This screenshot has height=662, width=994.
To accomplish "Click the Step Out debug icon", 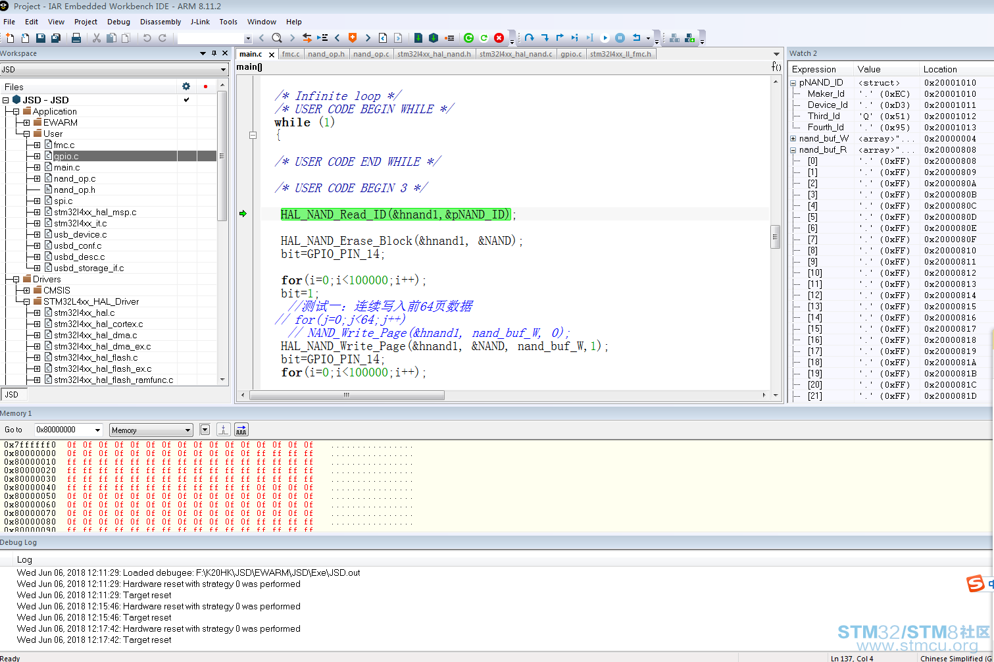I will (560, 38).
